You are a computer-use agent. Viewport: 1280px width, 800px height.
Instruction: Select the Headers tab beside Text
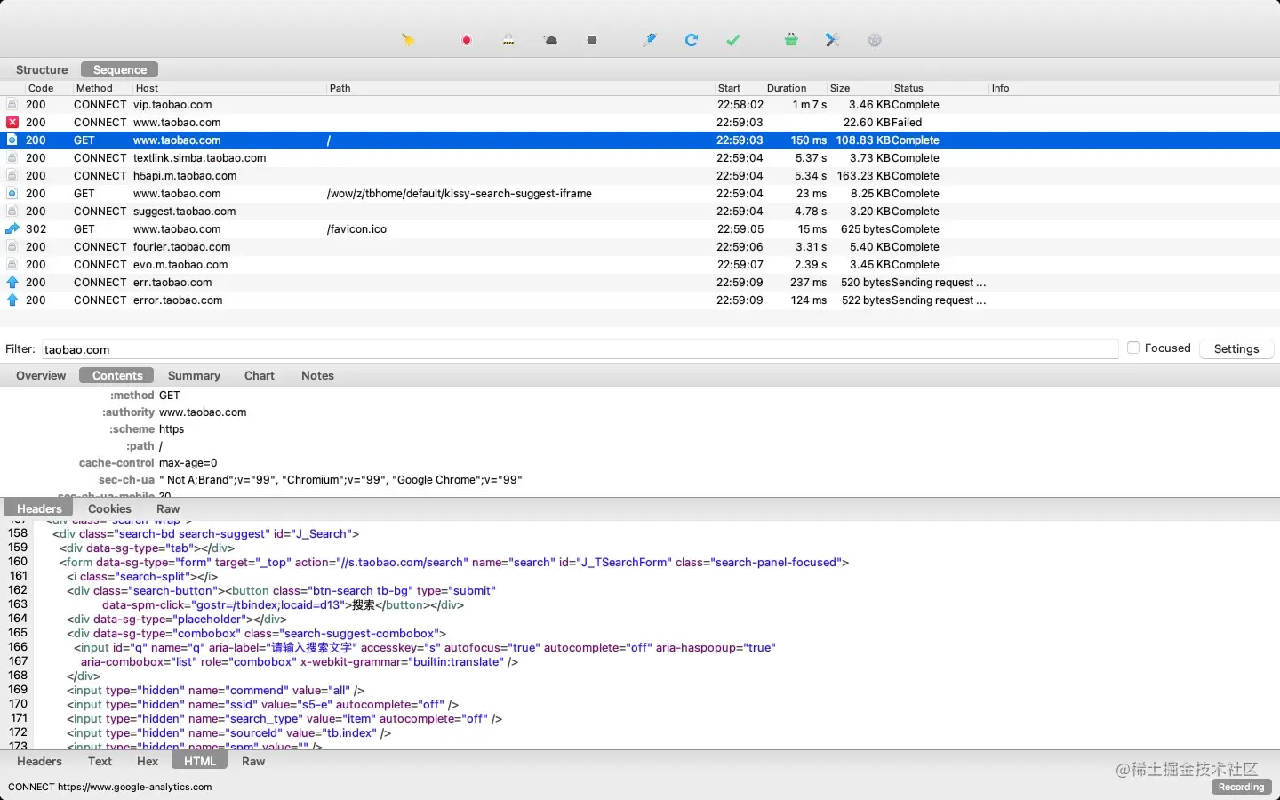(39, 762)
